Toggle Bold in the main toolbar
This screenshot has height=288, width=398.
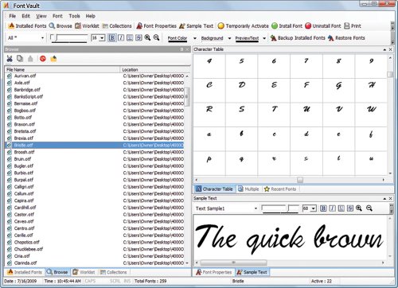coord(112,37)
